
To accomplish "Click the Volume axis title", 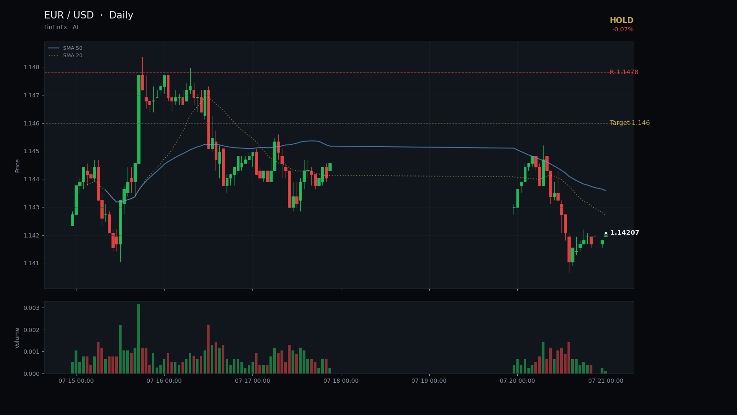I will point(18,338).
